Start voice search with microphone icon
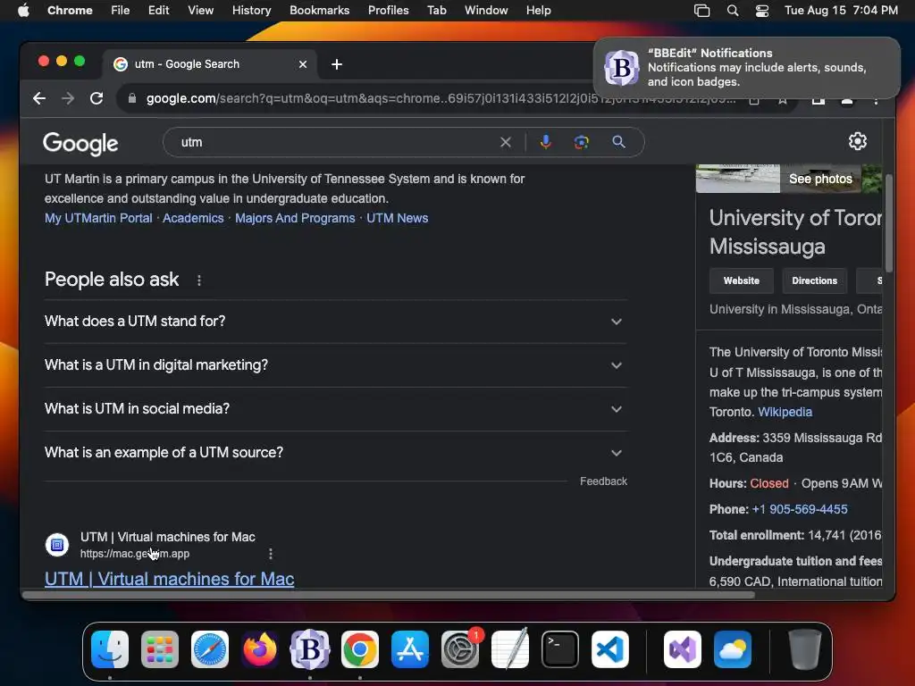This screenshot has height=686, width=915. coord(546,142)
